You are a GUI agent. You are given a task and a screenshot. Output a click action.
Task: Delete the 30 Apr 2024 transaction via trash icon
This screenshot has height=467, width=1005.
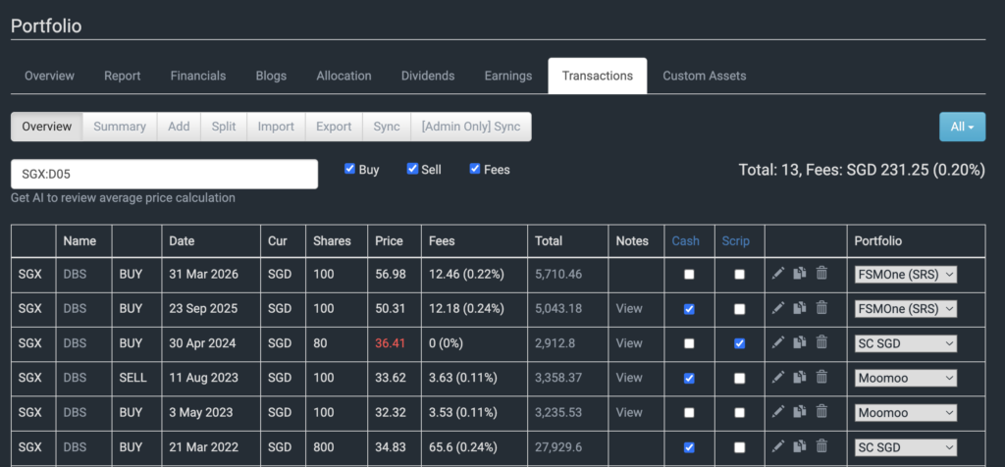point(821,342)
